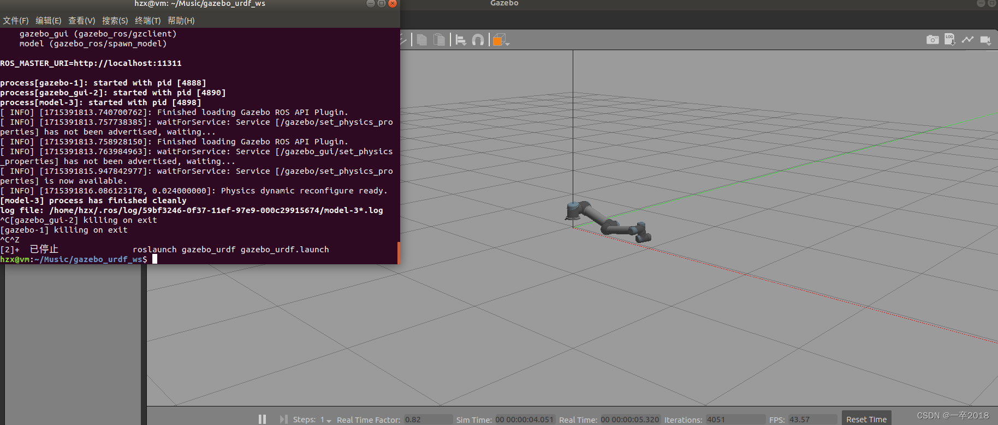This screenshot has width=998, height=425.
Task: Pause the Gazebo simulation
Action: tap(262, 419)
